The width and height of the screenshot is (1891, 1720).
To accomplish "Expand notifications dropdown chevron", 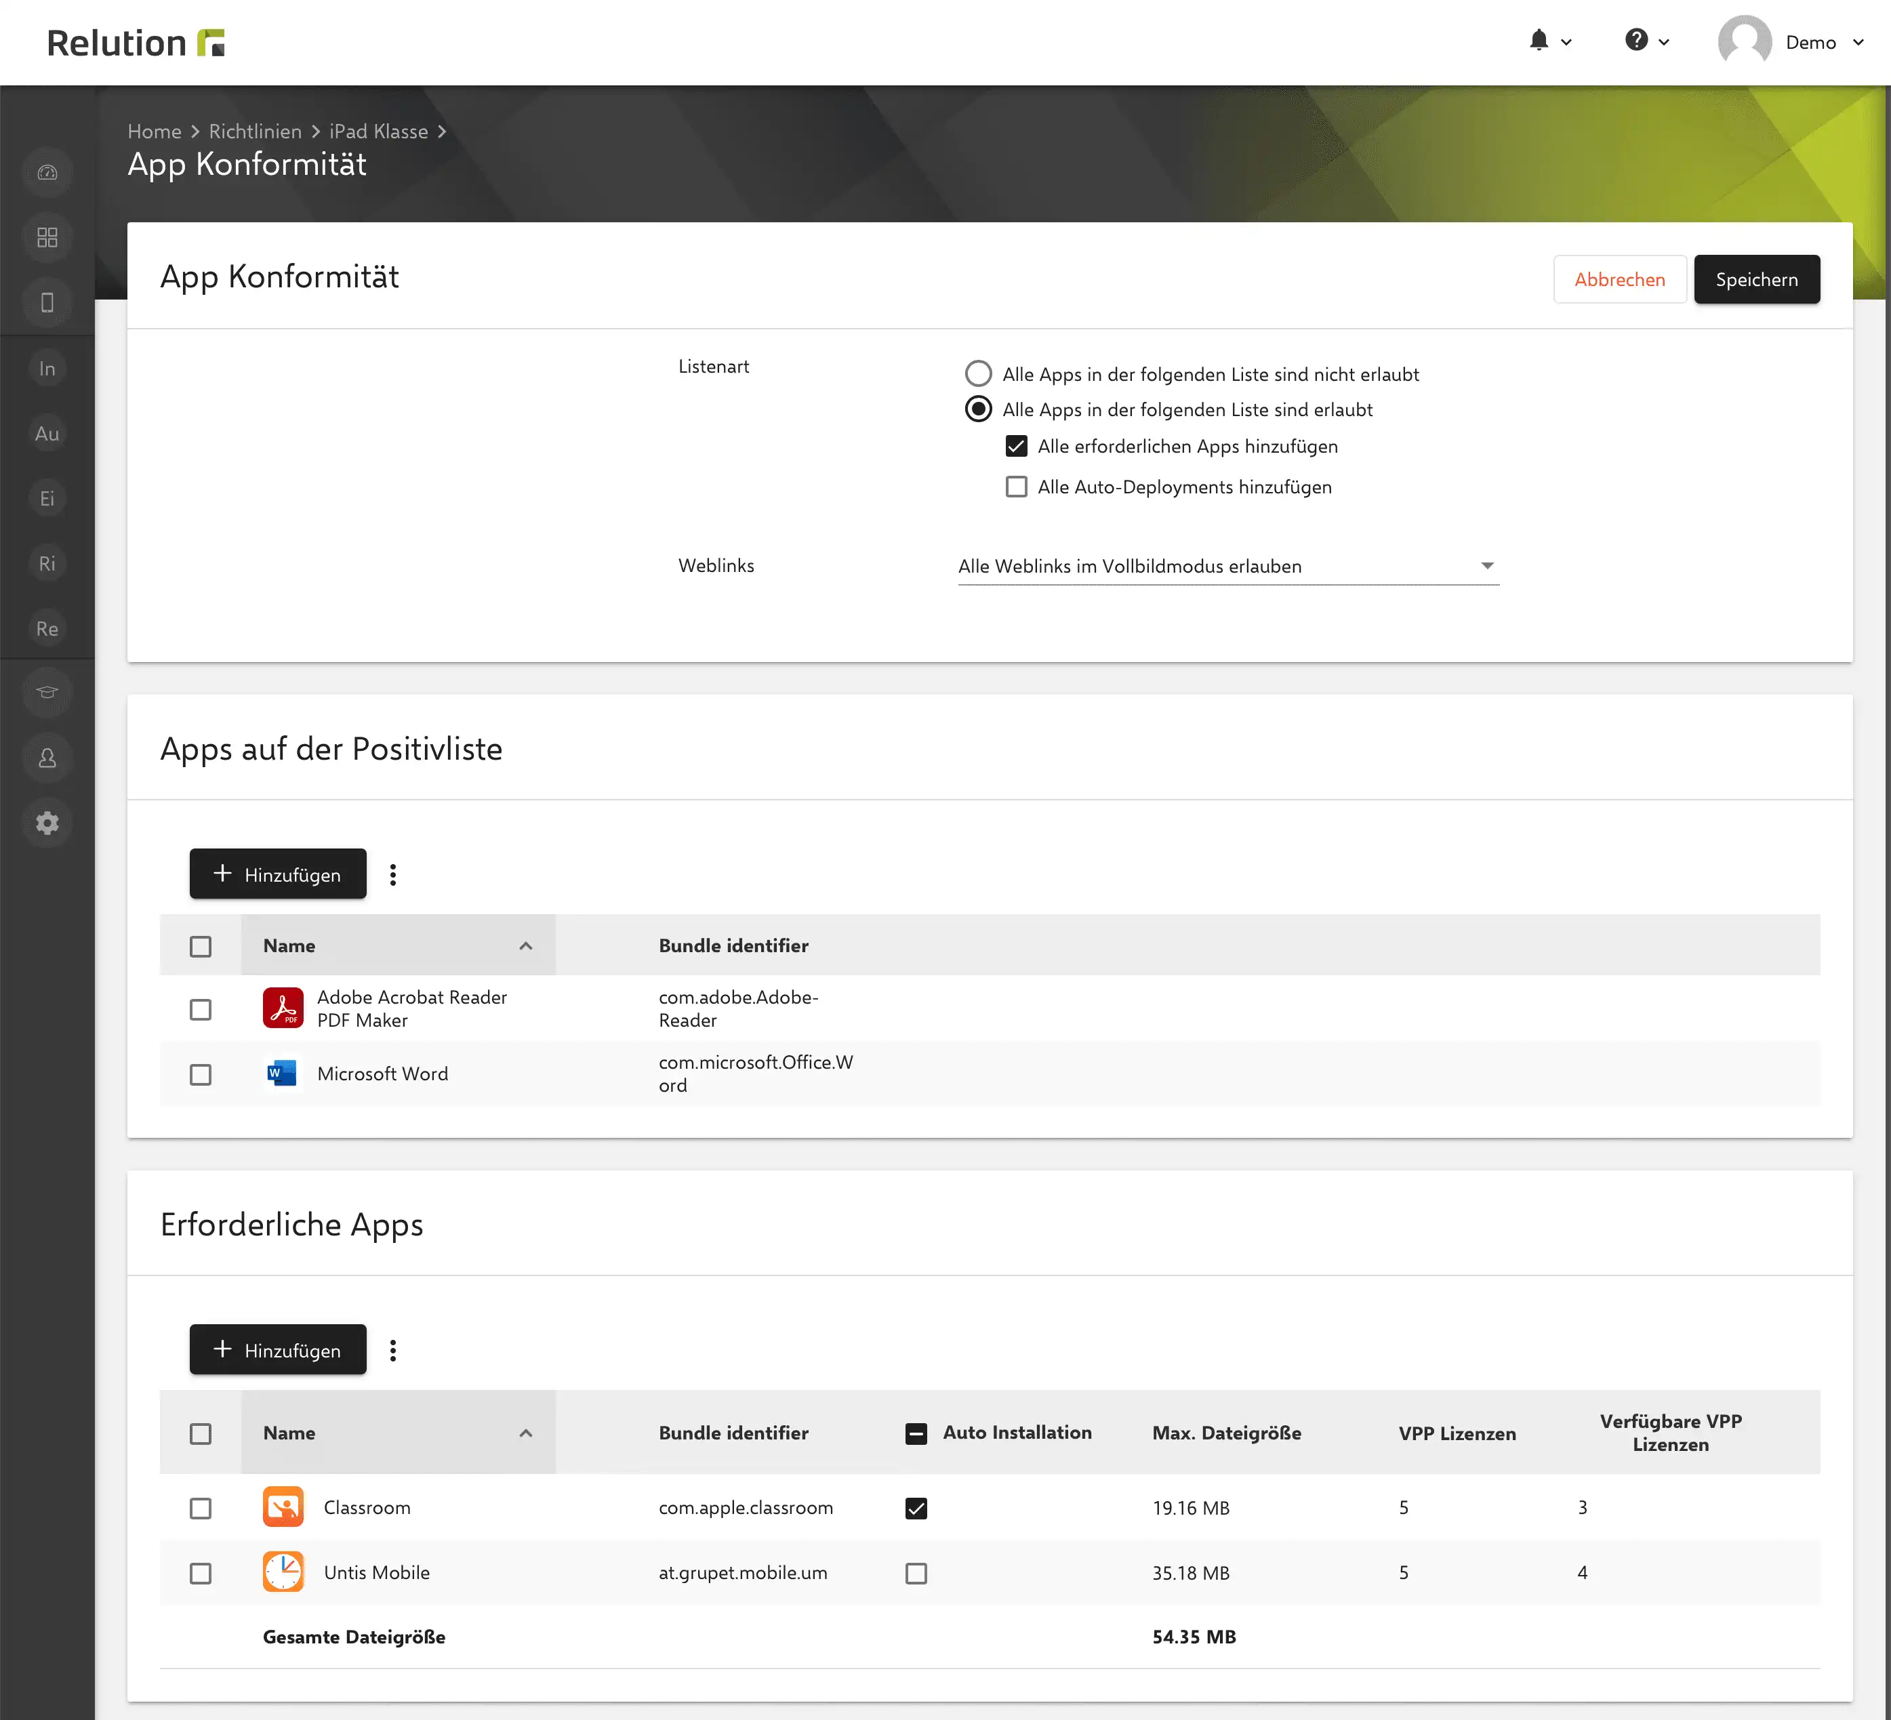I will tap(1566, 42).
